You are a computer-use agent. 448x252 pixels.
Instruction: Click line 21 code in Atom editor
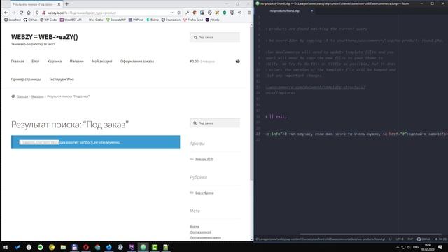(x=356, y=134)
